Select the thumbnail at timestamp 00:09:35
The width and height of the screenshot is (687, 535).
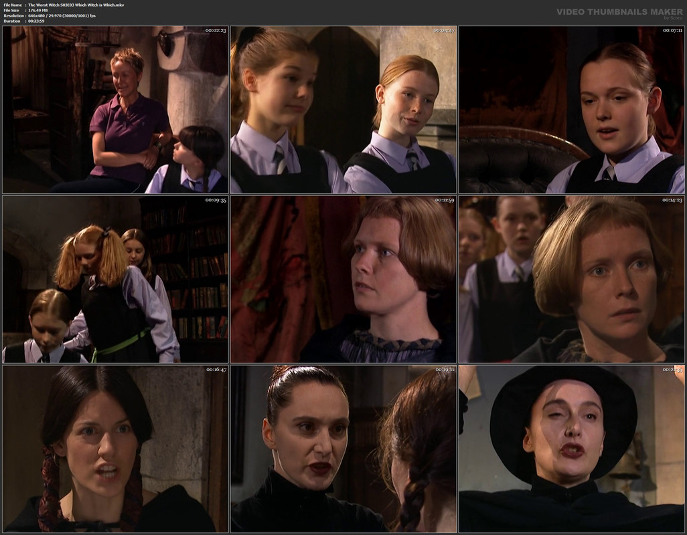115,280
